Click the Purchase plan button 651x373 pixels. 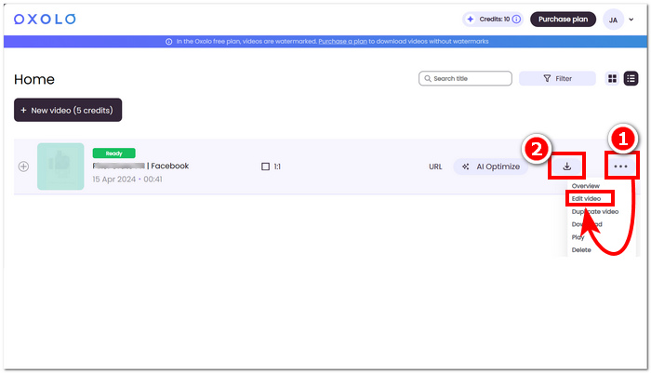563,20
